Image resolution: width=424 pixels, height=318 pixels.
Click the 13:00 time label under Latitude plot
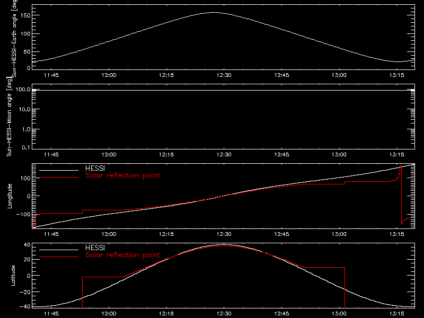[339, 314]
